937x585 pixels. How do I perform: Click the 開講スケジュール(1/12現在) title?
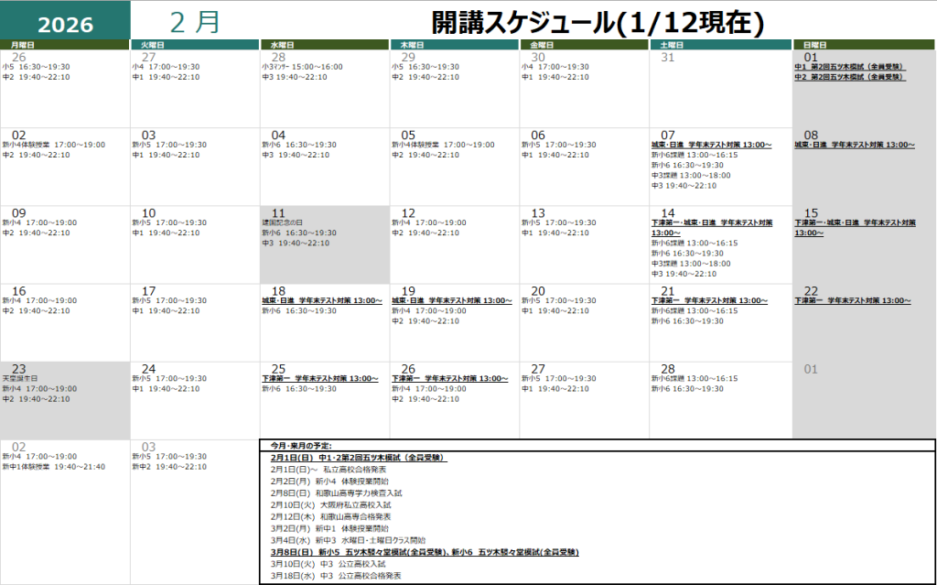click(598, 22)
